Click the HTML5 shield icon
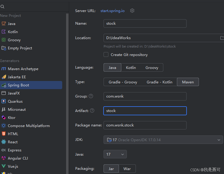 (4, 134)
